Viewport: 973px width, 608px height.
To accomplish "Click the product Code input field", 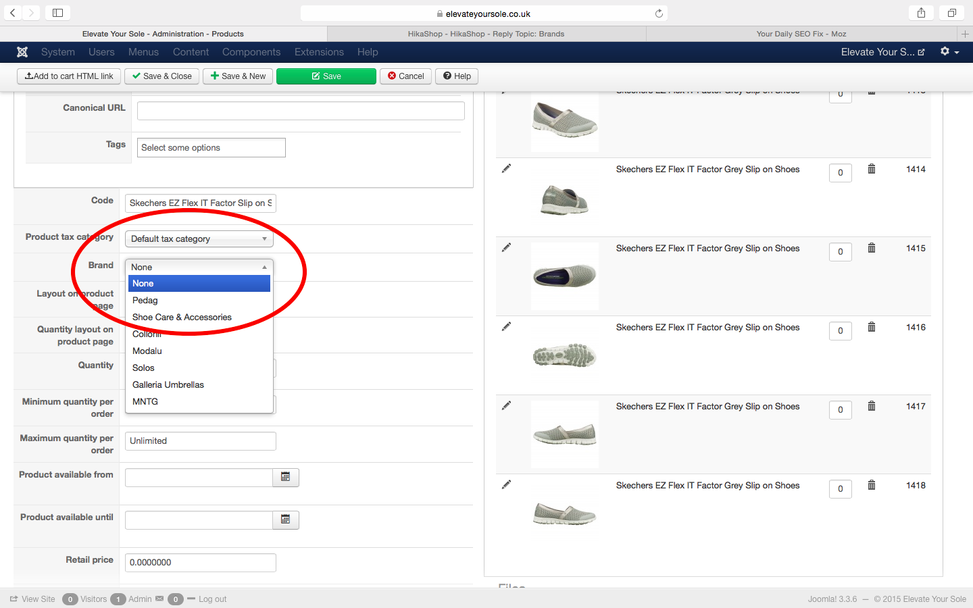I will (201, 203).
